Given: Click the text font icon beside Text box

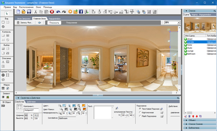Looking at the screenshot, I should (117, 108).
